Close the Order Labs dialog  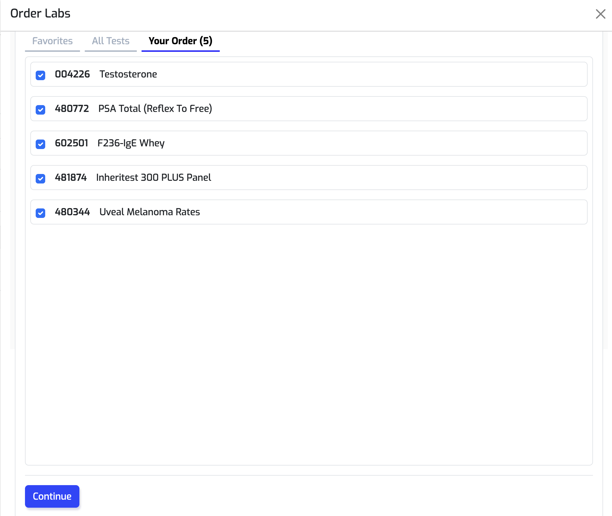pos(600,14)
